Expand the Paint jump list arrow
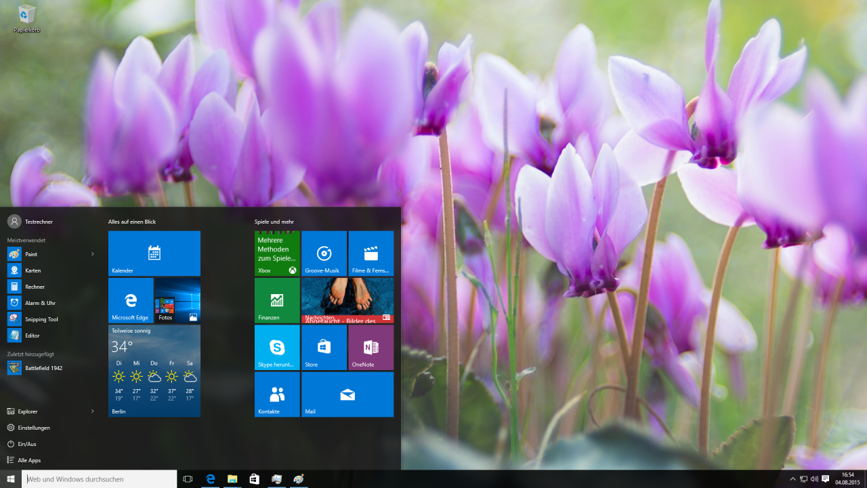Screen dimensions: 867x488 (93, 254)
